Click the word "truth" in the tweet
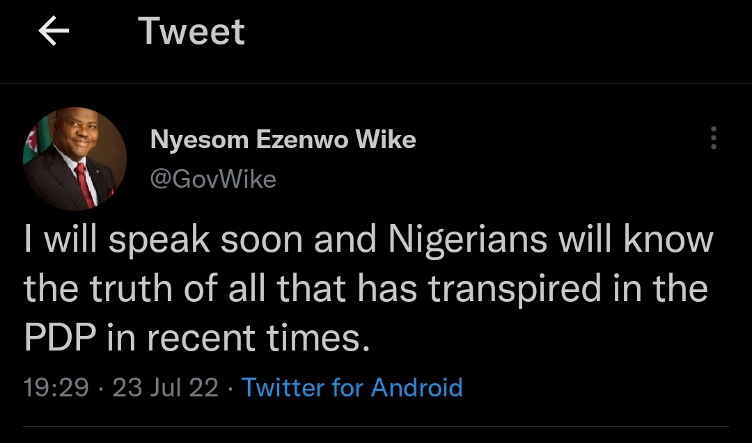Viewport: 752px width, 443px height. (137, 289)
